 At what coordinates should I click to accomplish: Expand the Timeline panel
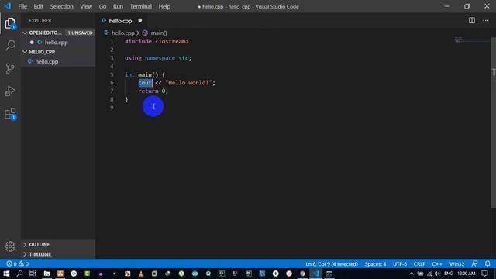point(58,254)
